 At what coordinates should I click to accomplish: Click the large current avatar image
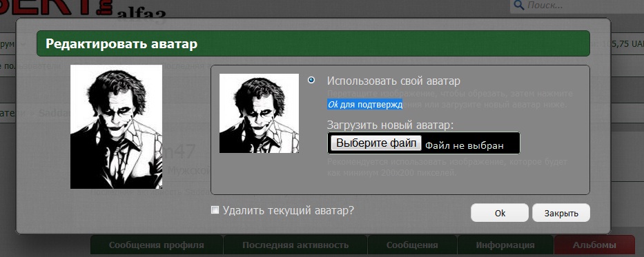point(116,127)
